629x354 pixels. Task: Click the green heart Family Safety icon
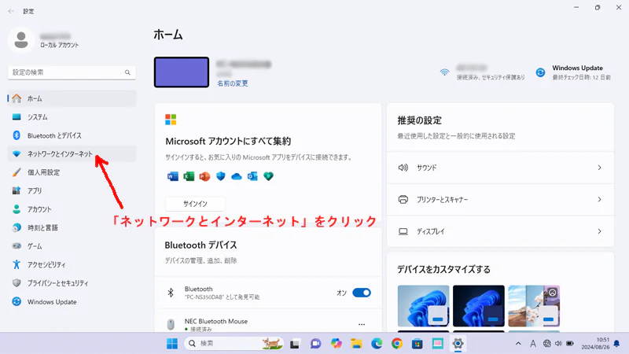tap(268, 176)
